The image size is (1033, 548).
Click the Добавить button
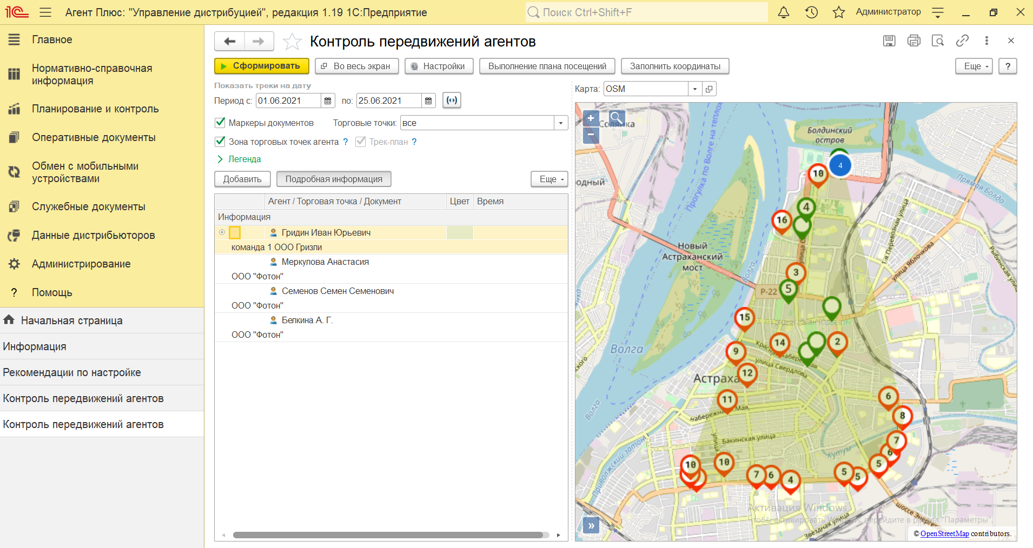(x=242, y=179)
